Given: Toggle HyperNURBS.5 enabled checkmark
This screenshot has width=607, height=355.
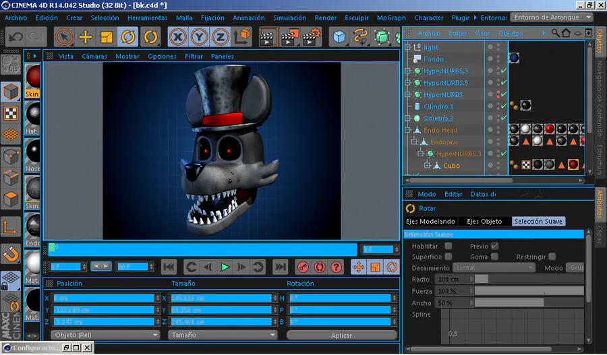Looking at the screenshot, I should [x=504, y=83].
